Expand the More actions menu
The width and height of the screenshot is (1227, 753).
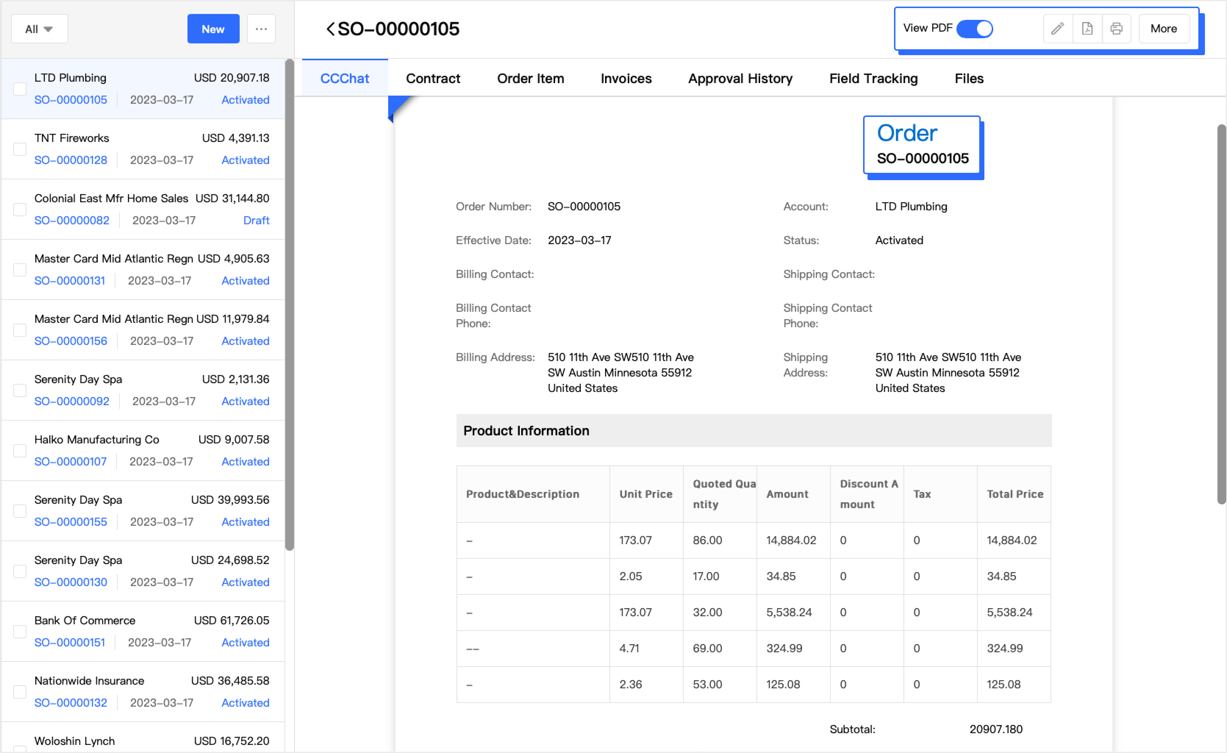1163,28
